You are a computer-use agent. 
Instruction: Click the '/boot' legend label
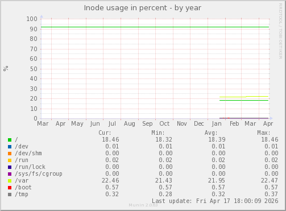click(23, 187)
